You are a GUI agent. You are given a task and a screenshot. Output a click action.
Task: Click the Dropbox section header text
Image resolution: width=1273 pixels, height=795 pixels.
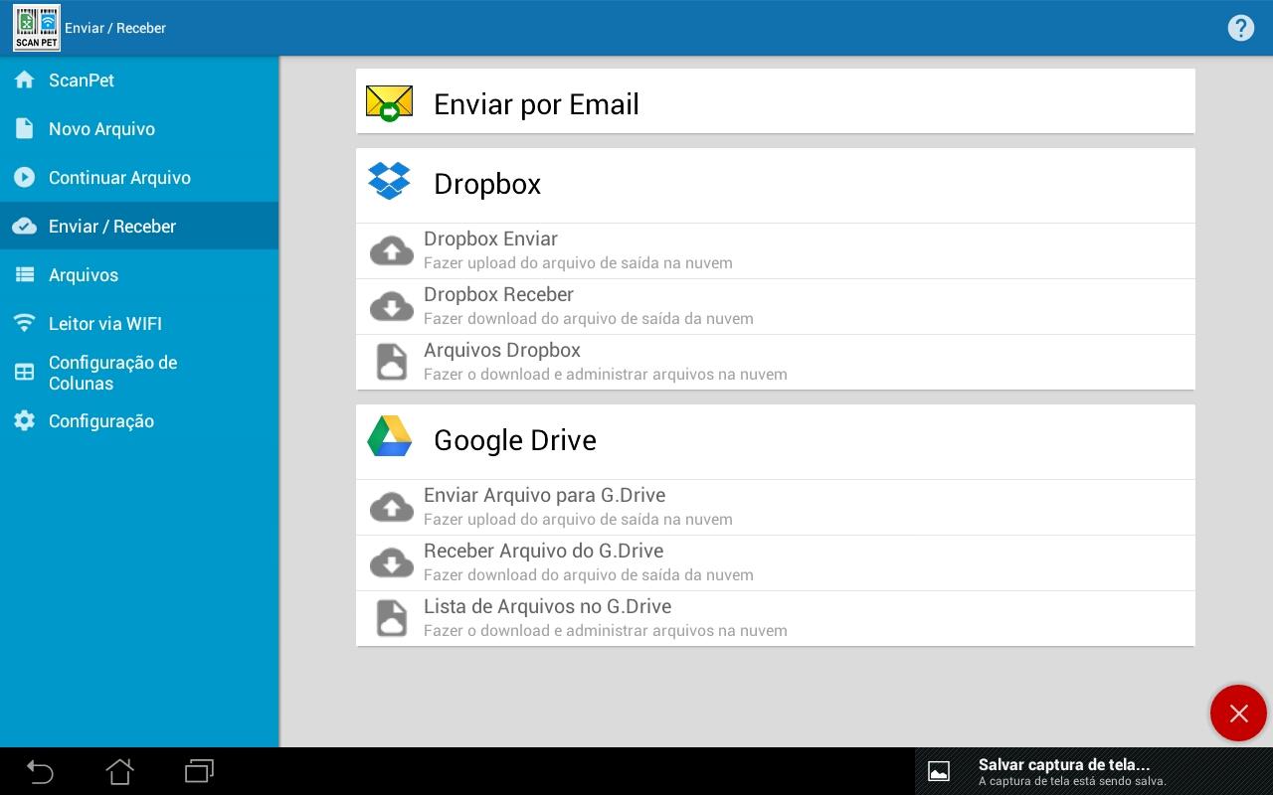tap(487, 184)
